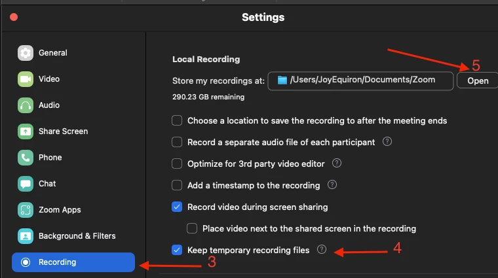This screenshot has width=498, height=278.
Task: Click the Audio headphones icon
Action: (26, 105)
